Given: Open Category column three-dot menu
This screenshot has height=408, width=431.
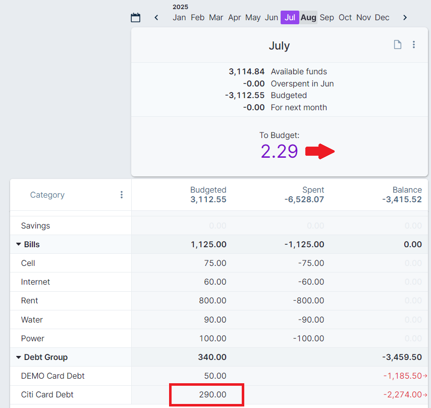Looking at the screenshot, I should coord(122,195).
